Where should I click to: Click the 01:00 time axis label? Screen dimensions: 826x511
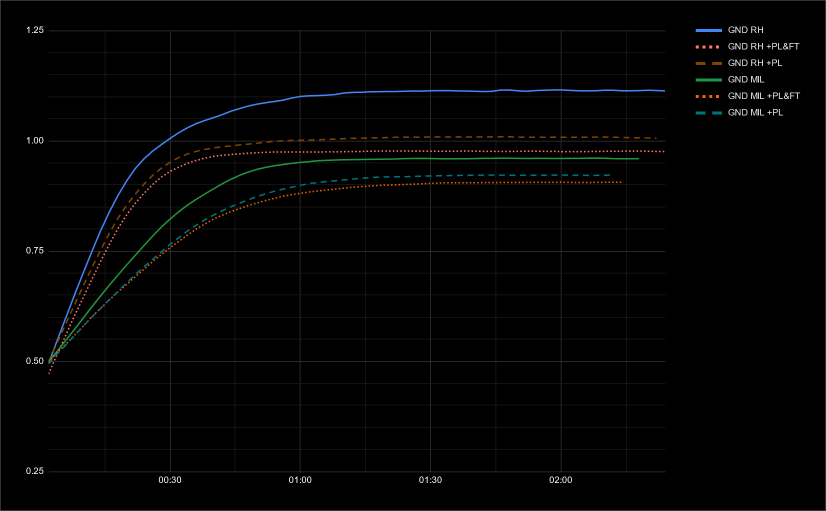300,480
